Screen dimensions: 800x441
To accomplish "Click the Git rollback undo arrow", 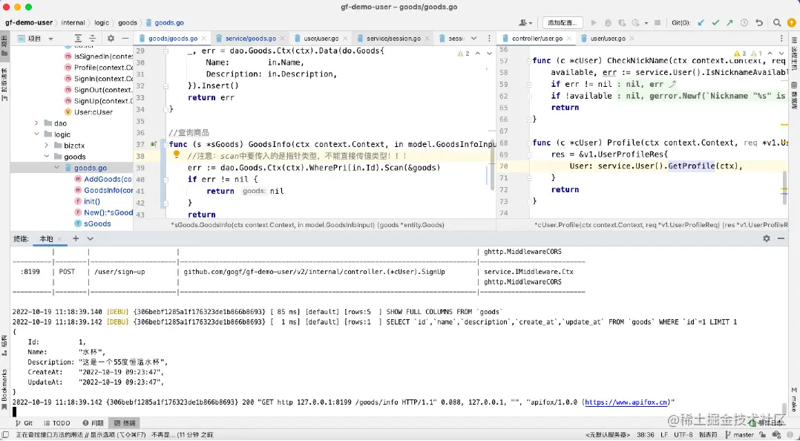I will point(759,23).
